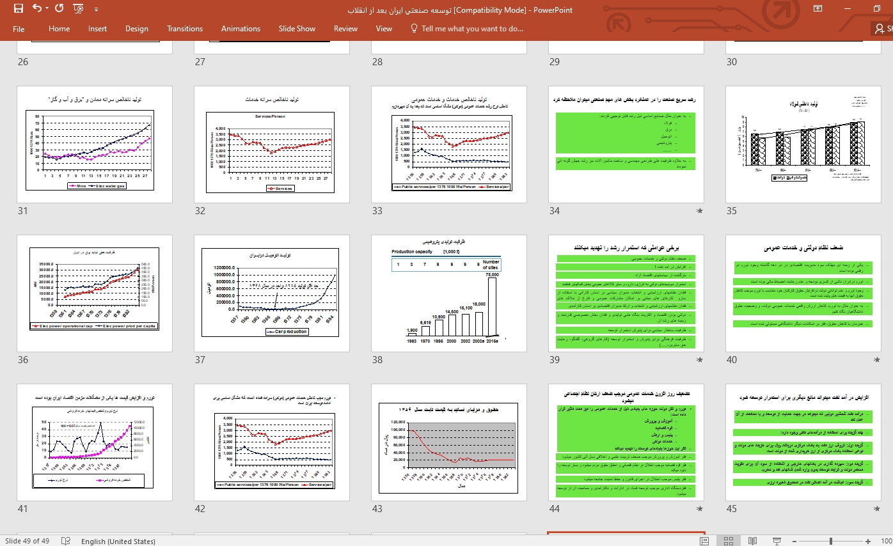Viewport: 893px width, 546px height.
Task: Select slide 35 bar chart thumbnail
Action: point(803,144)
